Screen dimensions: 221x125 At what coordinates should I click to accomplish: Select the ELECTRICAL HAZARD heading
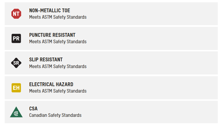coord(51,84)
